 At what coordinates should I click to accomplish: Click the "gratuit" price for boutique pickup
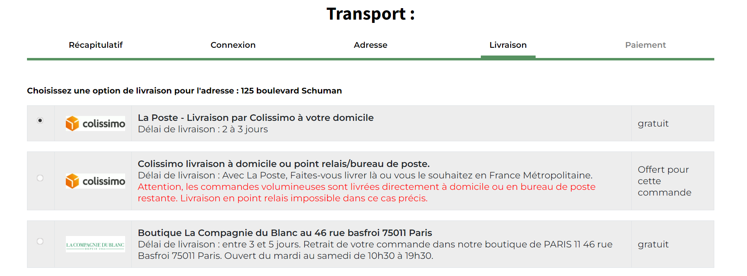point(653,244)
